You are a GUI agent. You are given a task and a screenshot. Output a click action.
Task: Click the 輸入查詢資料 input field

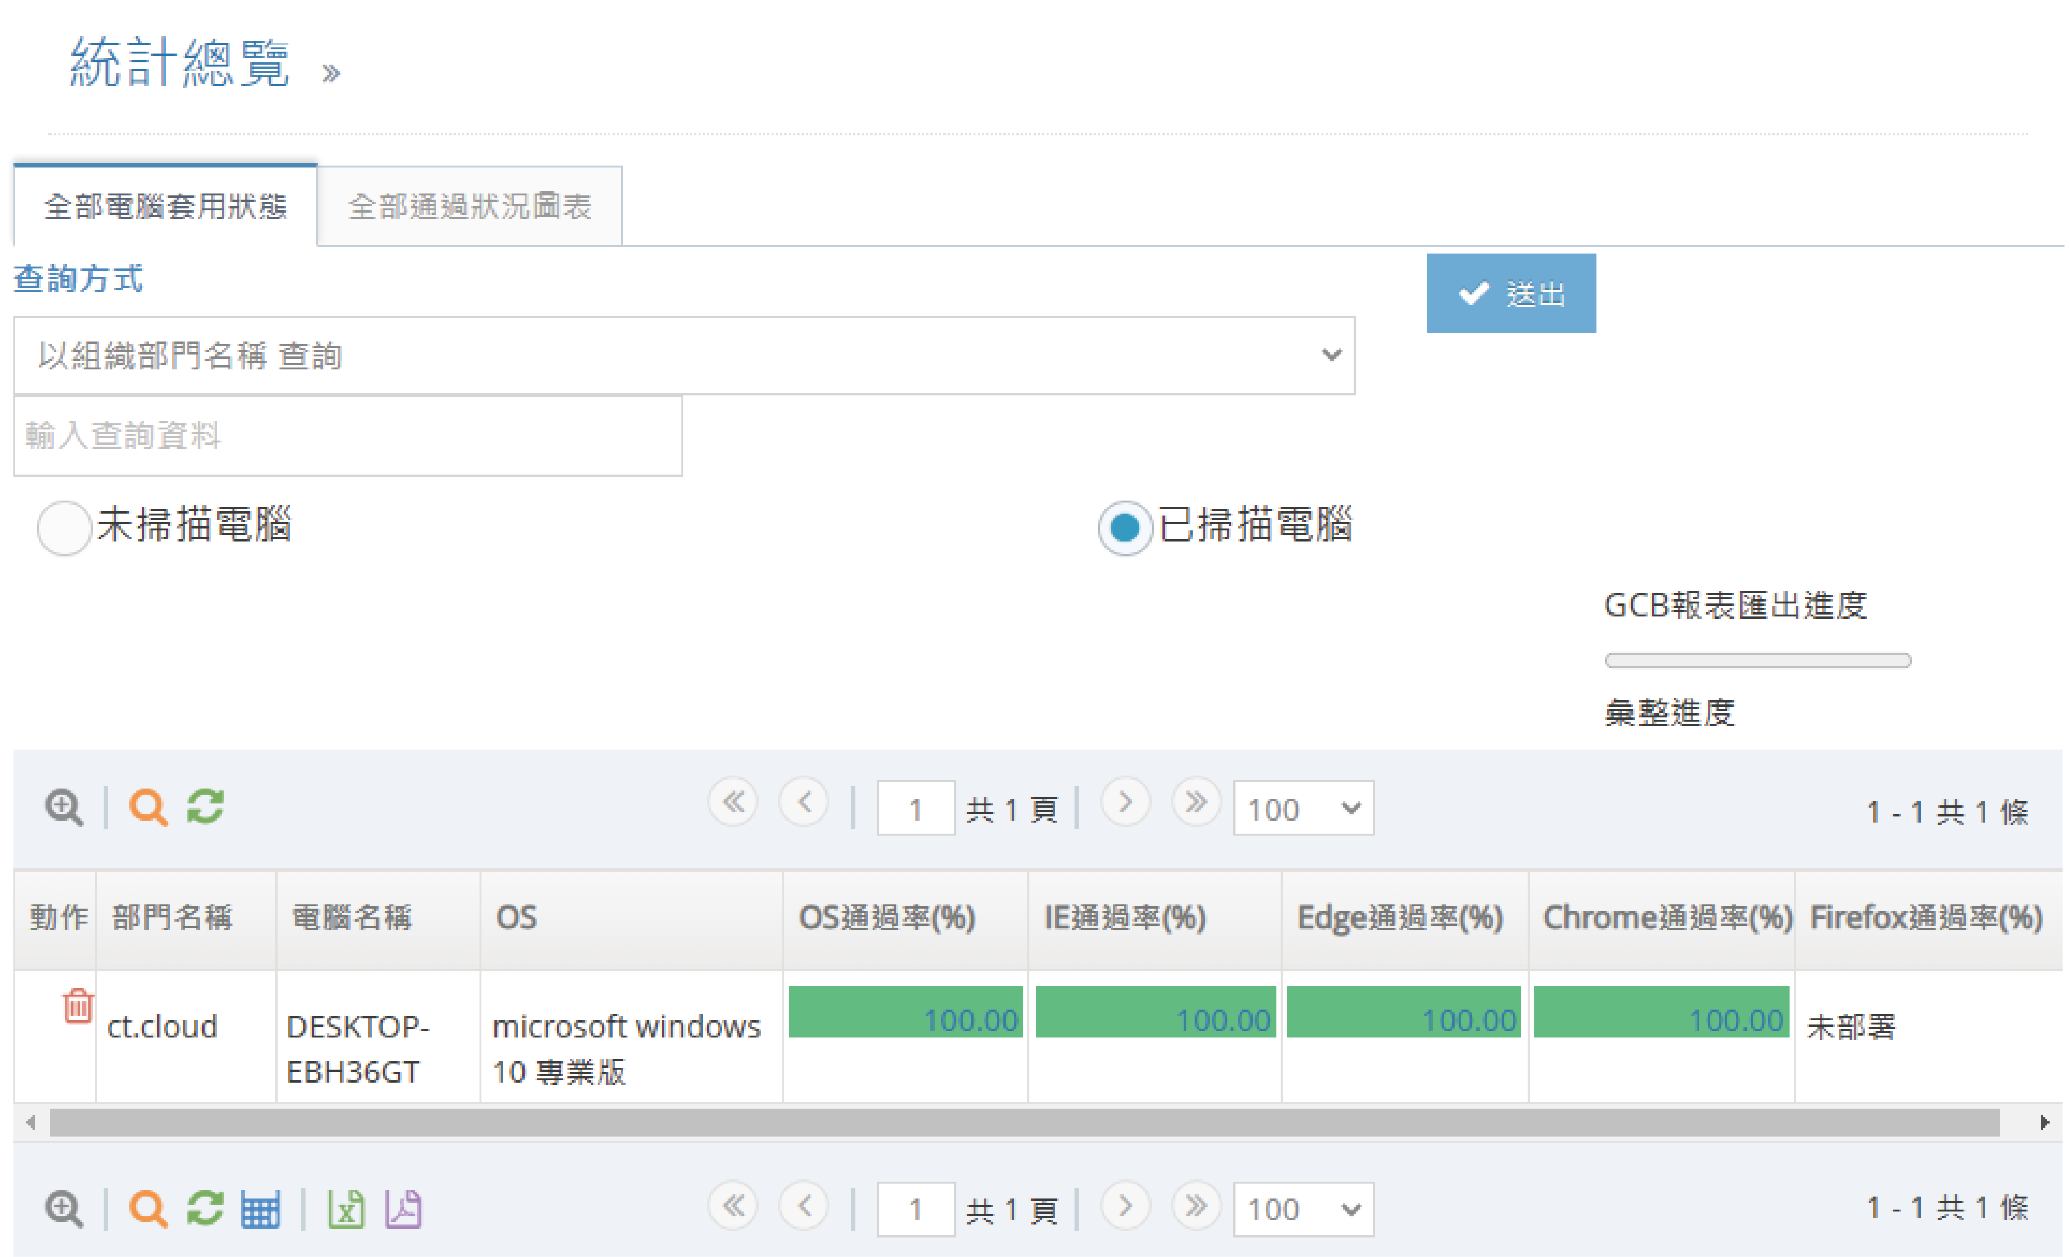[x=348, y=436]
